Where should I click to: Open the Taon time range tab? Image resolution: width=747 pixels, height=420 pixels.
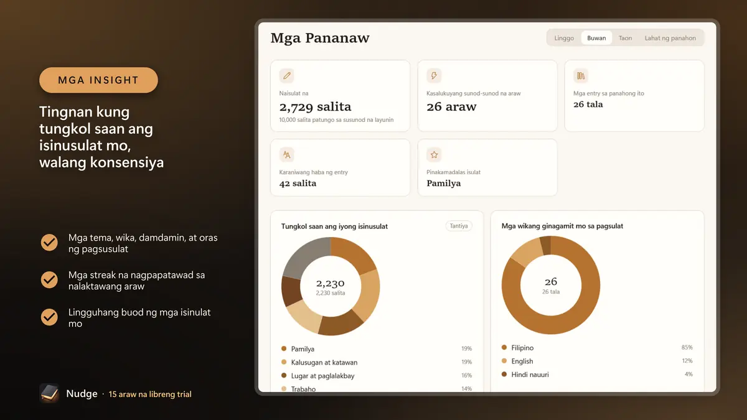(x=625, y=38)
